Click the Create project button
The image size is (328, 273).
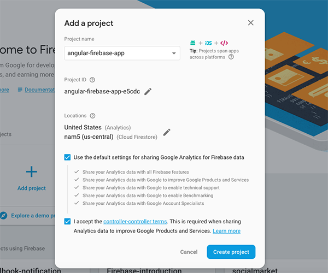pyautogui.click(x=231, y=252)
